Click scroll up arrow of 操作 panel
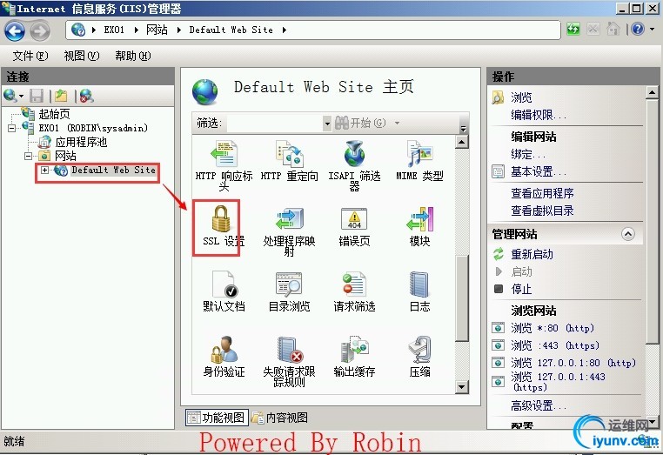Screen dimensions: 663x455 click(652, 92)
